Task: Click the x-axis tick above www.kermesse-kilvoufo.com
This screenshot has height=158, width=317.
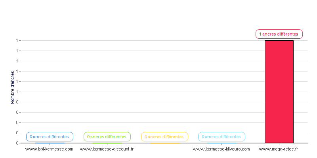Action: [222, 144]
